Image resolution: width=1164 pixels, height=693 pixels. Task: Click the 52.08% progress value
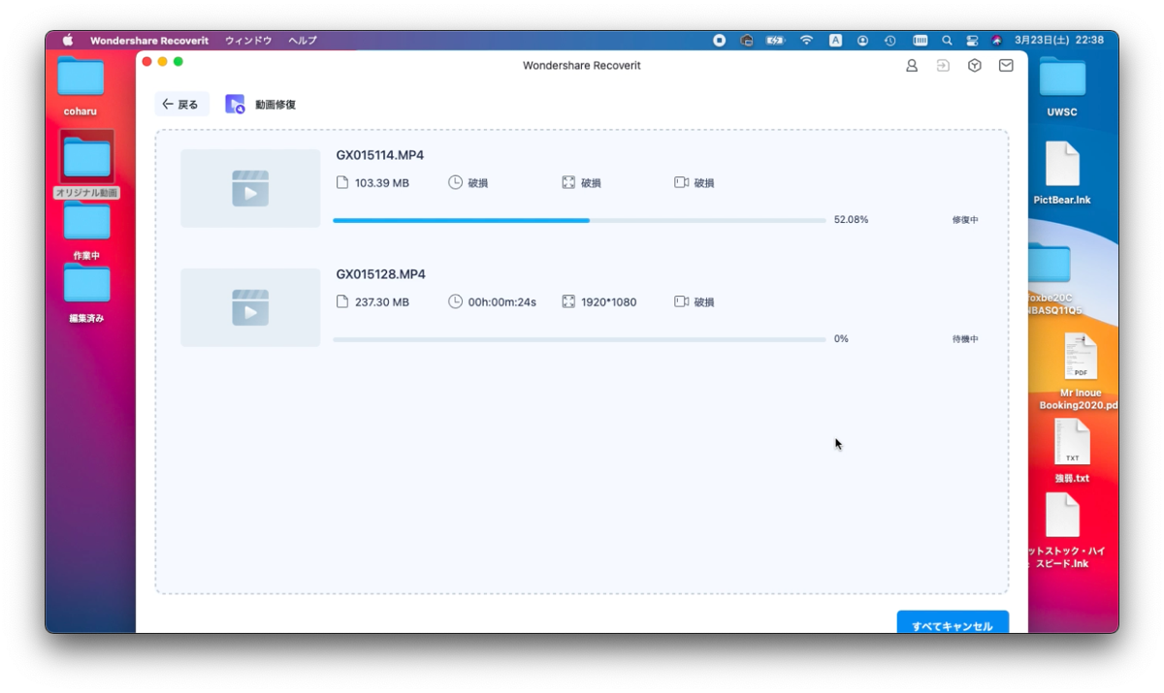(851, 220)
